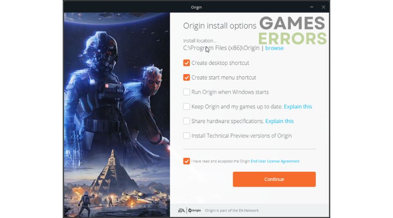Enable Run Origin when Windows starts
The width and height of the screenshot is (393, 218).
coord(186,92)
